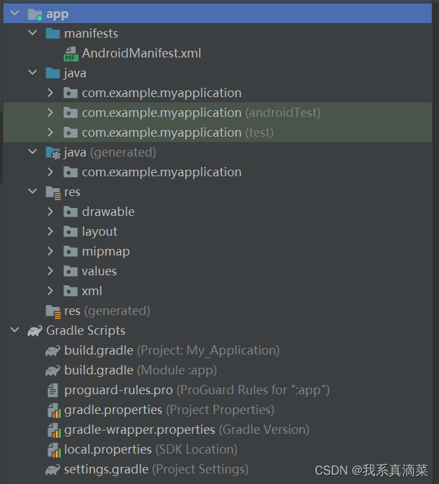Click the main package folder icon under java
The width and height of the screenshot is (439, 484).
coord(71,93)
